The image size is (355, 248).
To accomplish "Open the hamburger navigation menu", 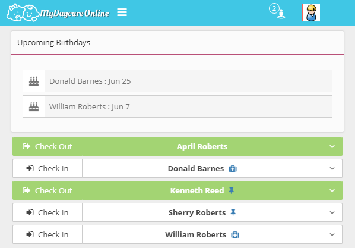I will click(122, 12).
